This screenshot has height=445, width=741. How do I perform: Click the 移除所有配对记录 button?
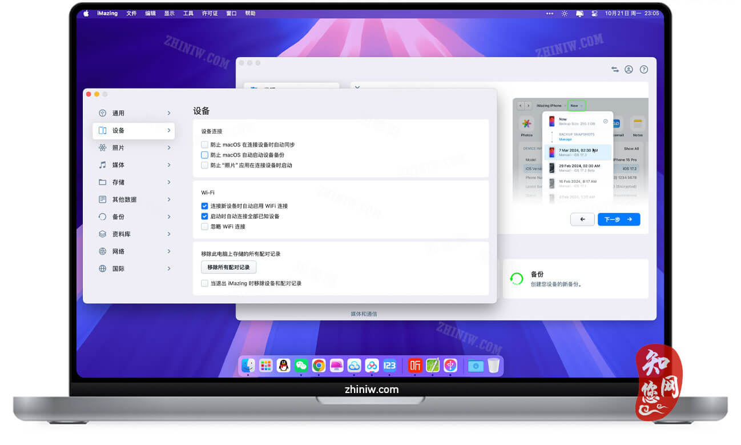tap(228, 267)
